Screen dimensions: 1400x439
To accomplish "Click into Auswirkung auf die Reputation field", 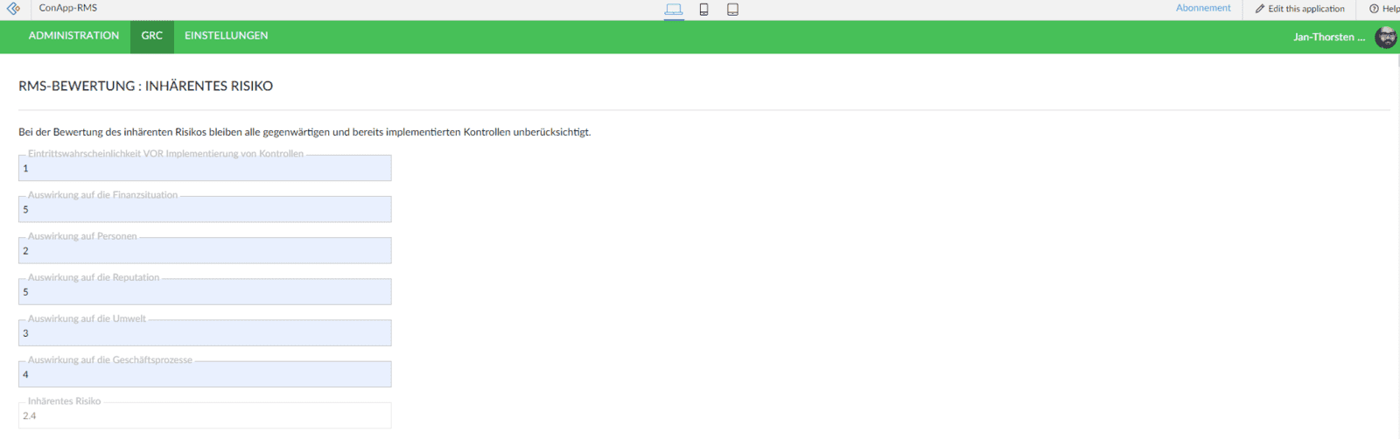I will click(205, 292).
